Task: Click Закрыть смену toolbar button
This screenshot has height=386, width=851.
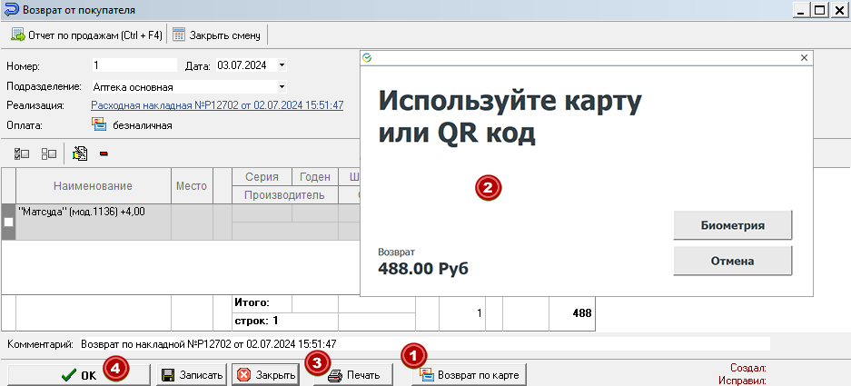Action: pos(216,35)
